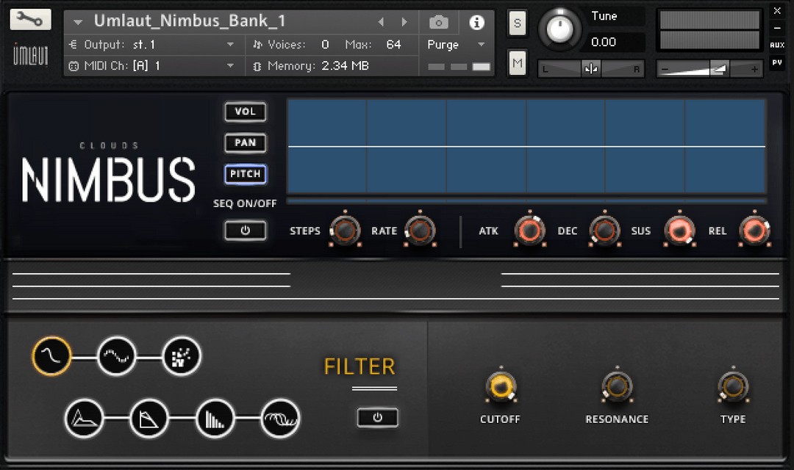Click the stereo pan L-R slider
The width and height of the screenshot is (794, 470).
(591, 68)
